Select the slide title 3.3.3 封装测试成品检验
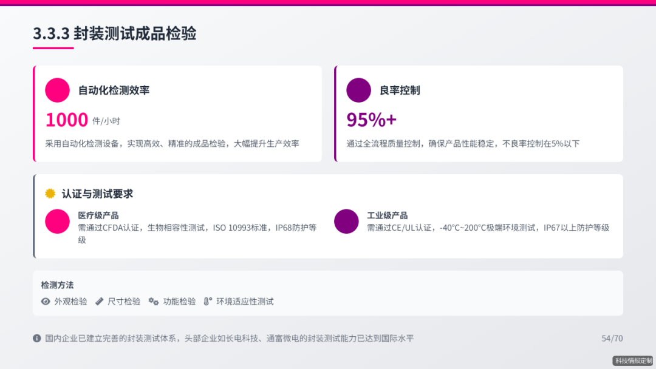 [x=115, y=35]
